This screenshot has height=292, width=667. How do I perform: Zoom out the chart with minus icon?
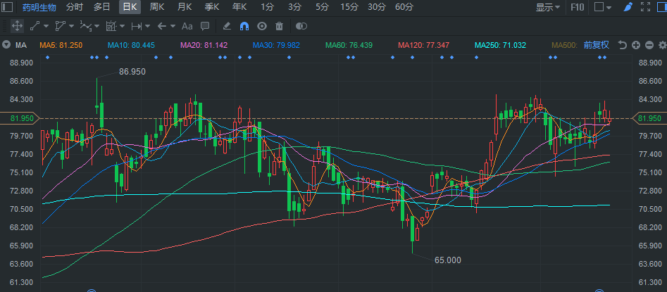[649, 45]
